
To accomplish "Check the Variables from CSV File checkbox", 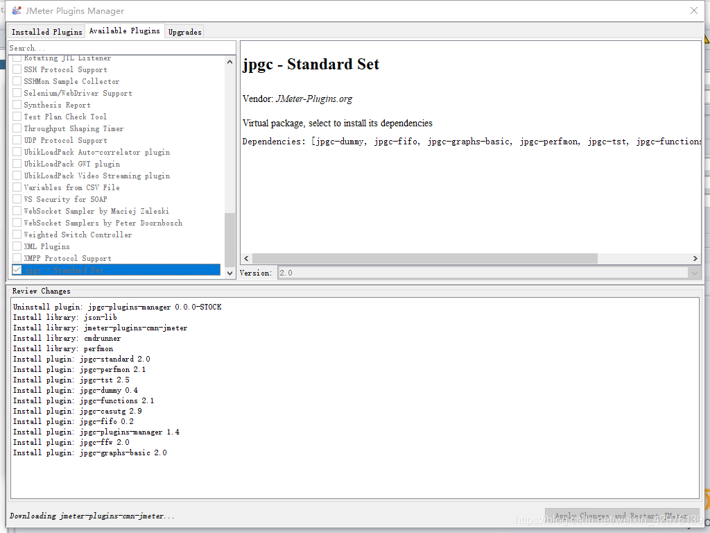I will pos(17,187).
